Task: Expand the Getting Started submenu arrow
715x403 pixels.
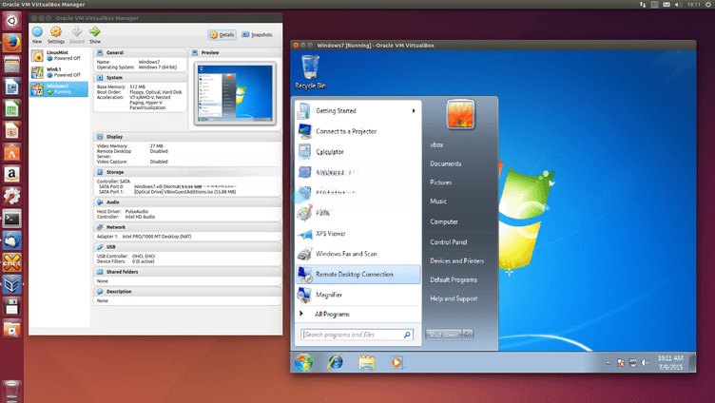Action: pyautogui.click(x=414, y=111)
